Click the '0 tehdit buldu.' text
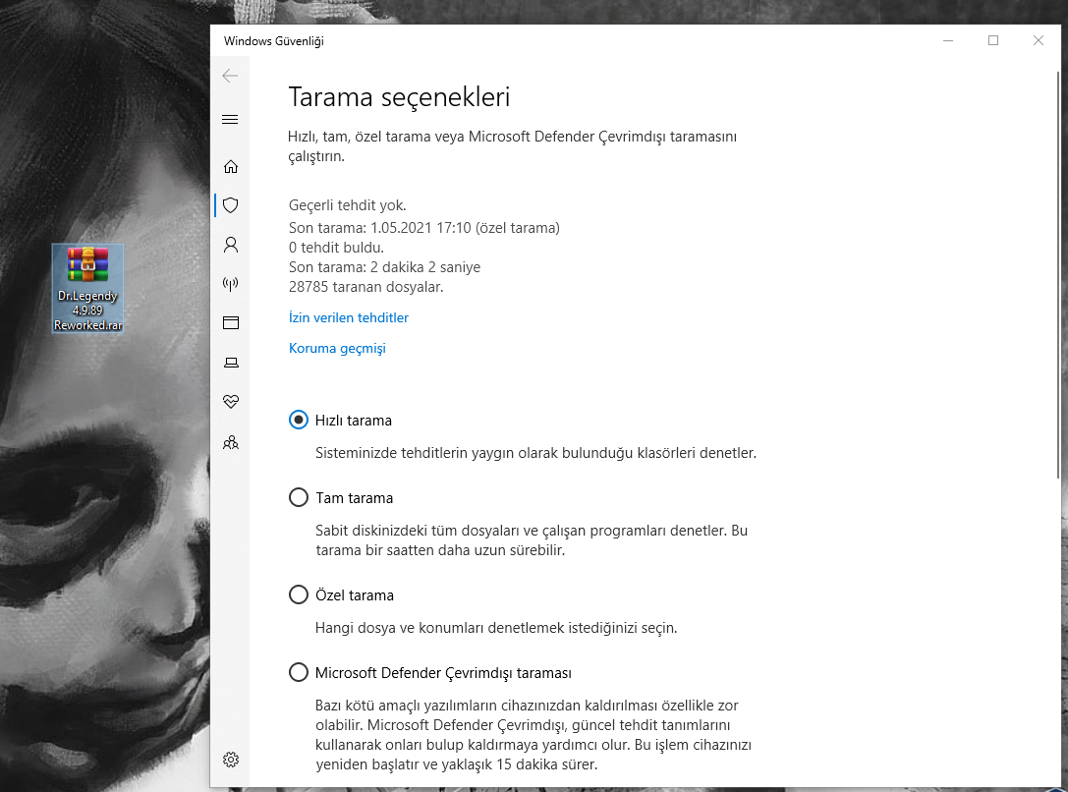The width and height of the screenshot is (1068, 792). click(x=336, y=248)
